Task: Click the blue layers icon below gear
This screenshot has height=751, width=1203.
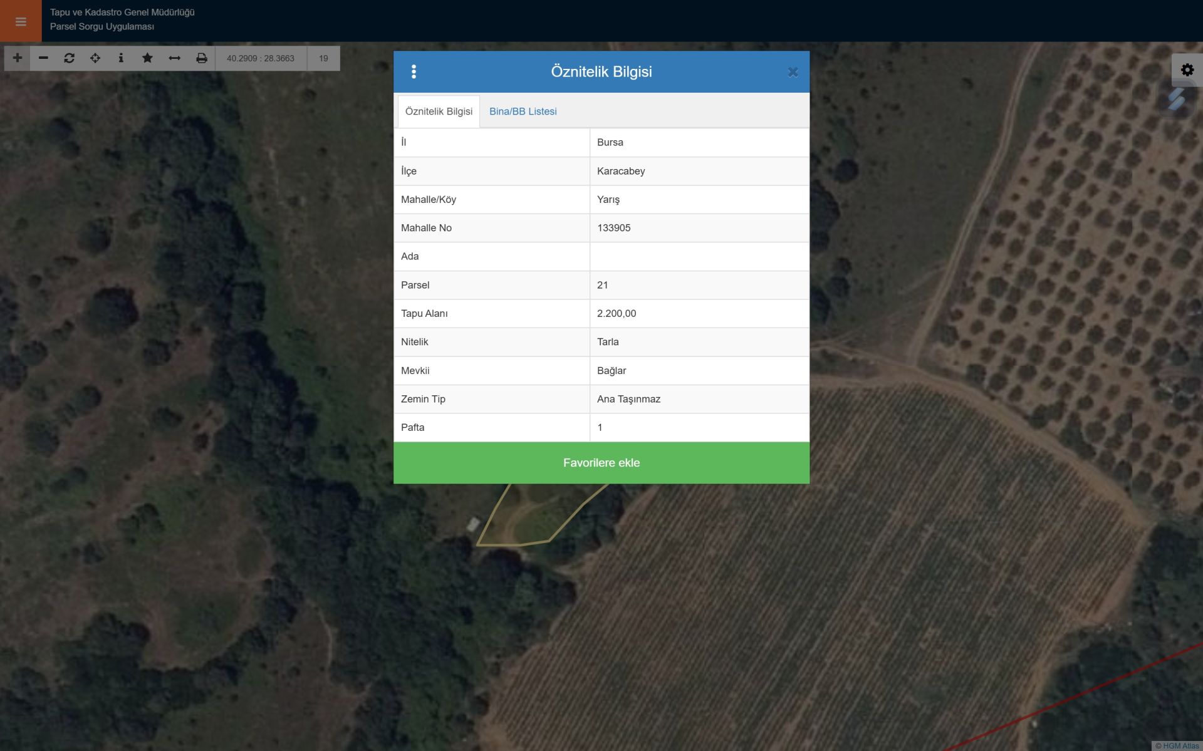Action: click(1177, 99)
